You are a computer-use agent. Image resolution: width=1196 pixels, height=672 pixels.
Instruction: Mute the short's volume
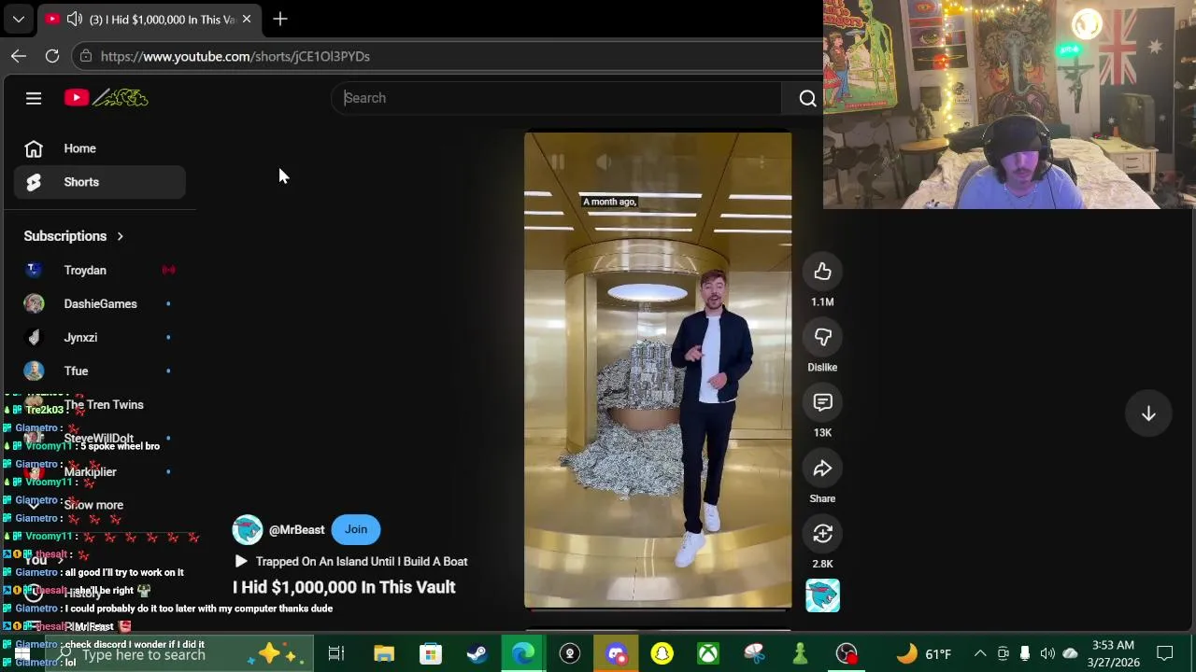pyautogui.click(x=604, y=162)
